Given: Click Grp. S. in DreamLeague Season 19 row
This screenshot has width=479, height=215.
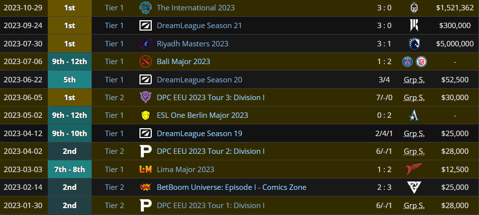Looking at the screenshot, I should (x=414, y=134).
